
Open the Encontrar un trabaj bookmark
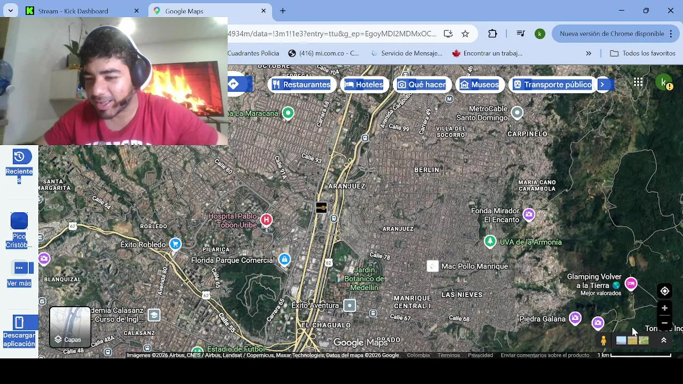(487, 53)
